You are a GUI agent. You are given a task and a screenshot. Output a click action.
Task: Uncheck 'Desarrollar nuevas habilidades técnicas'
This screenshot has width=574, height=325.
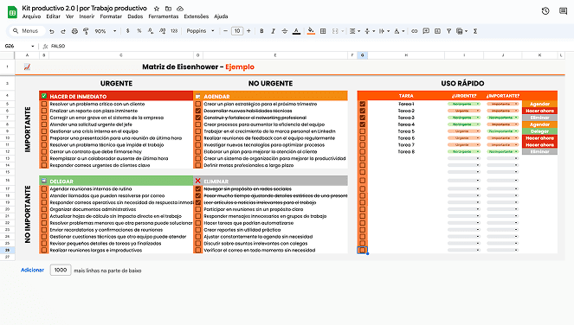pyautogui.click(x=198, y=111)
